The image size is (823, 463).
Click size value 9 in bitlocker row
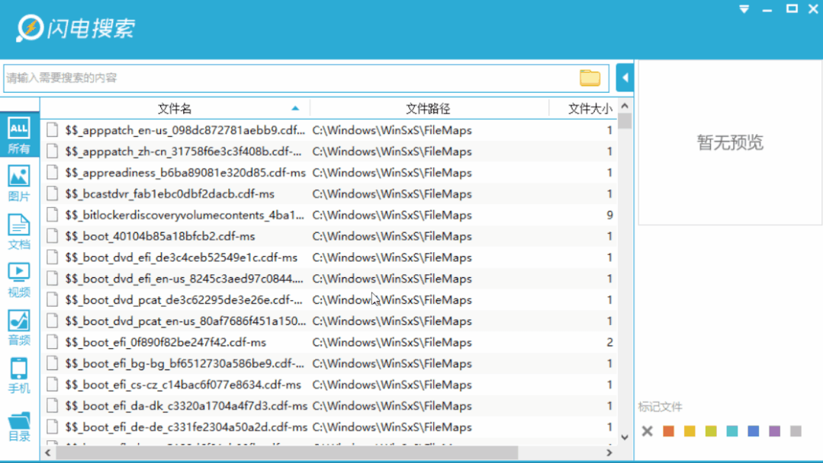[609, 215]
